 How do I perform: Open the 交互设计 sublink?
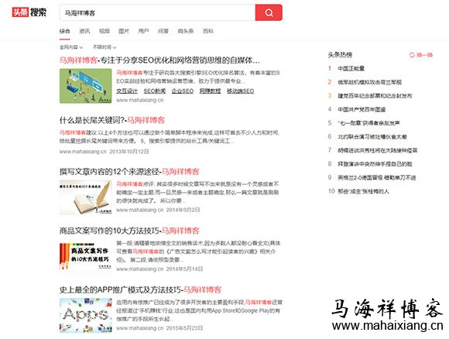tap(127, 91)
